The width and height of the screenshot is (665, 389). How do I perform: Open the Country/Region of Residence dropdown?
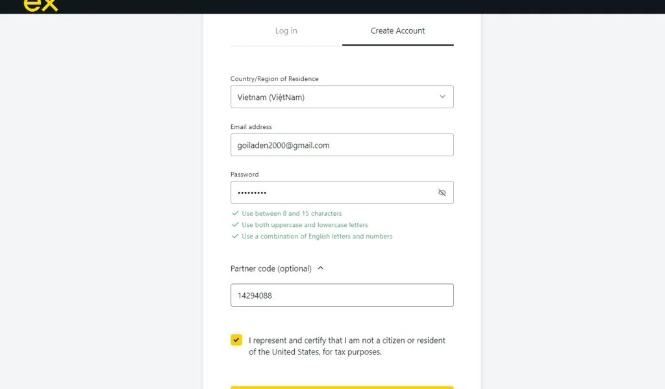pos(342,96)
